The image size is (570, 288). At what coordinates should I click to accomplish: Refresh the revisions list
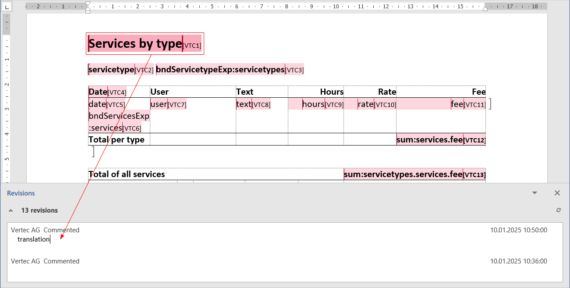click(x=558, y=210)
